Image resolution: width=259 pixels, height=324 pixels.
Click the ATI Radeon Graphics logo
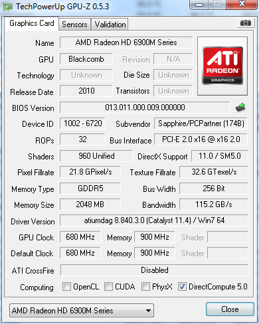[222, 66]
